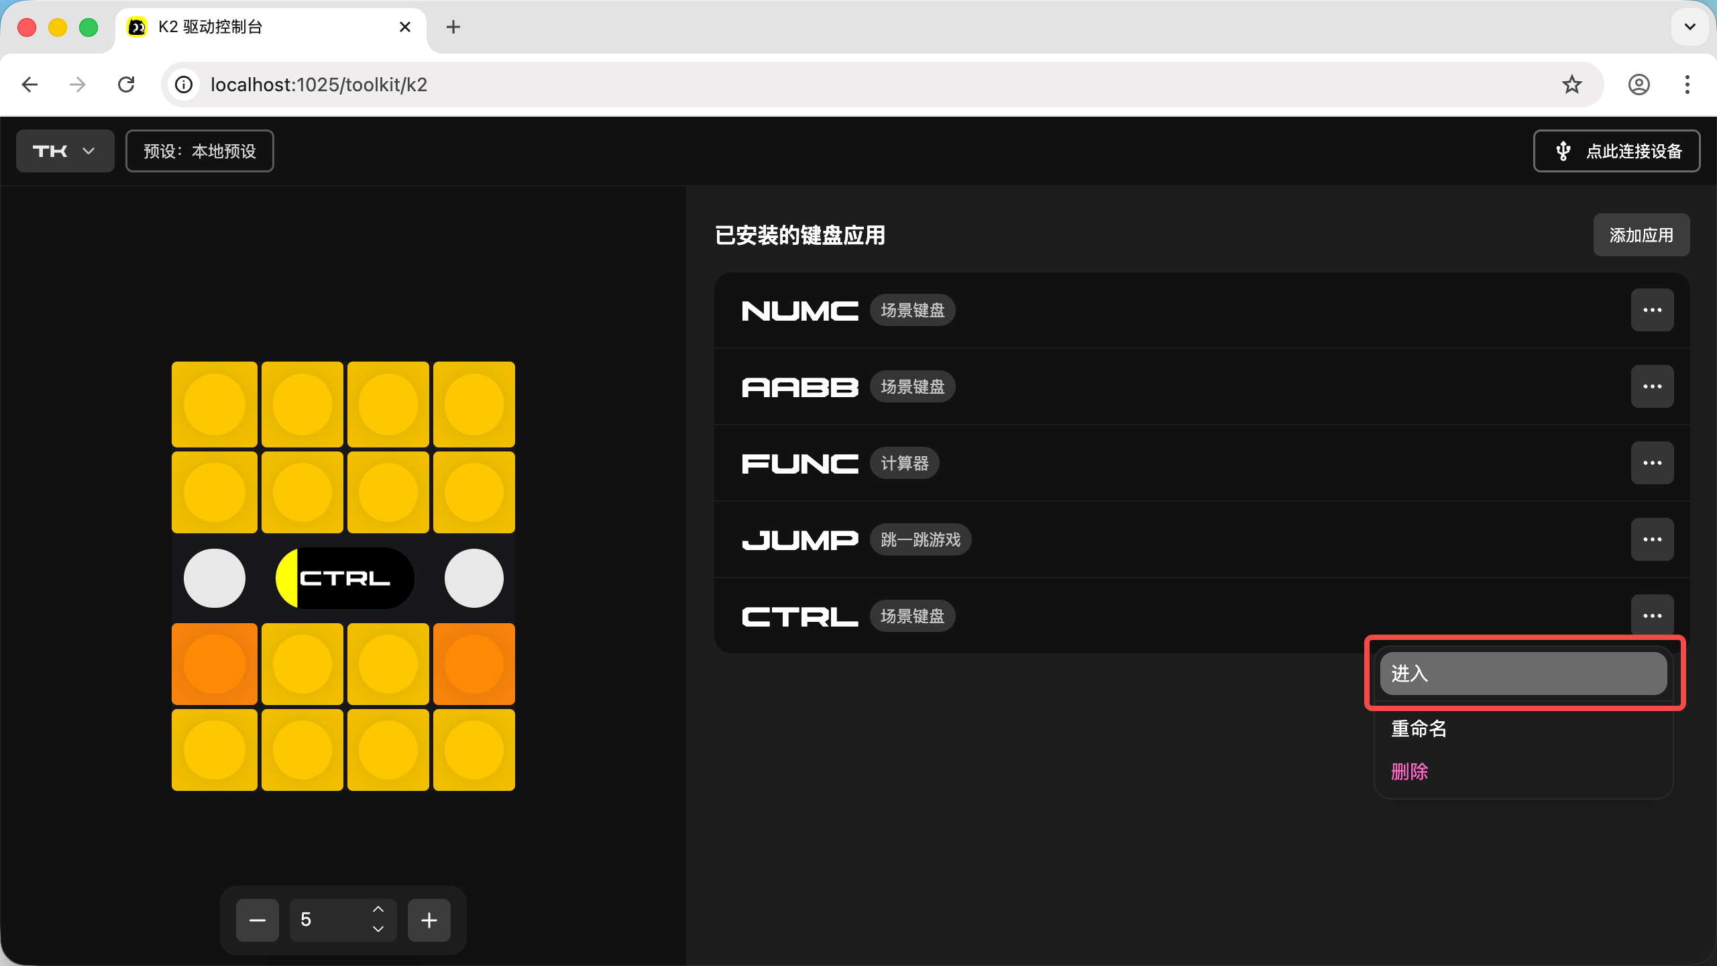Choose 重命名 from the context menu

point(1419,729)
